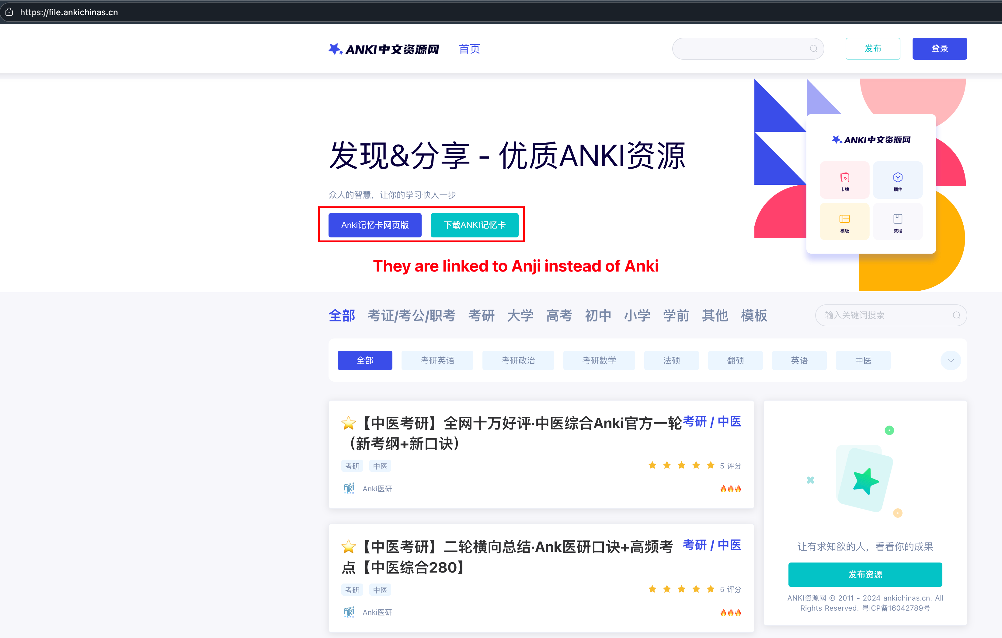
Task: Select the 考研 category tab
Action: tap(481, 316)
